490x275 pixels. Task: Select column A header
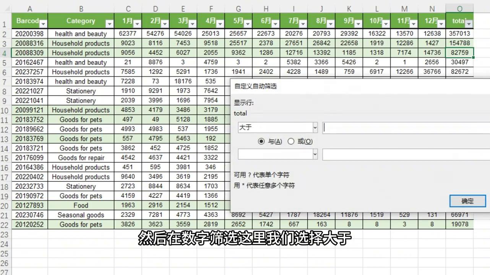(29, 9)
